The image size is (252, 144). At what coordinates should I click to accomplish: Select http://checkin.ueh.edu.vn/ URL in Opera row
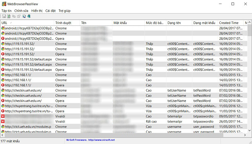(23, 101)
